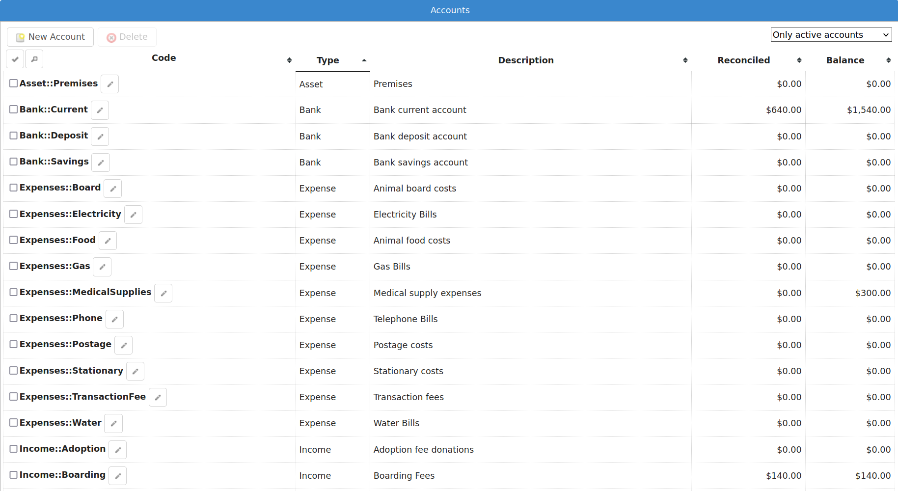Check the Bank::Deposit checkbox
The width and height of the screenshot is (898, 491).
click(14, 136)
